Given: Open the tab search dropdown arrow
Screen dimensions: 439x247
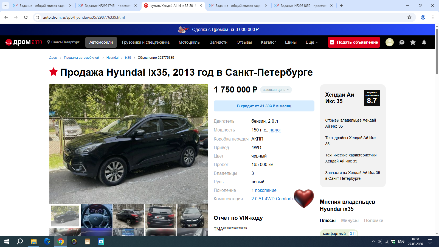Looking at the screenshot, I should (x=5, y=5).
